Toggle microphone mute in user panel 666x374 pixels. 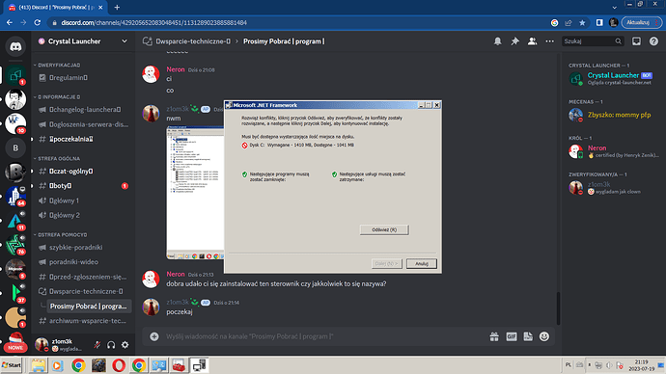tap(97, 345)
